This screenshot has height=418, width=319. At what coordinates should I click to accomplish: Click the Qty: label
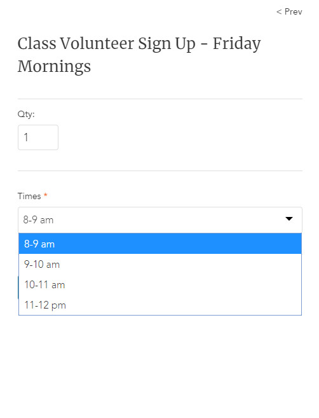click(26, 114)
